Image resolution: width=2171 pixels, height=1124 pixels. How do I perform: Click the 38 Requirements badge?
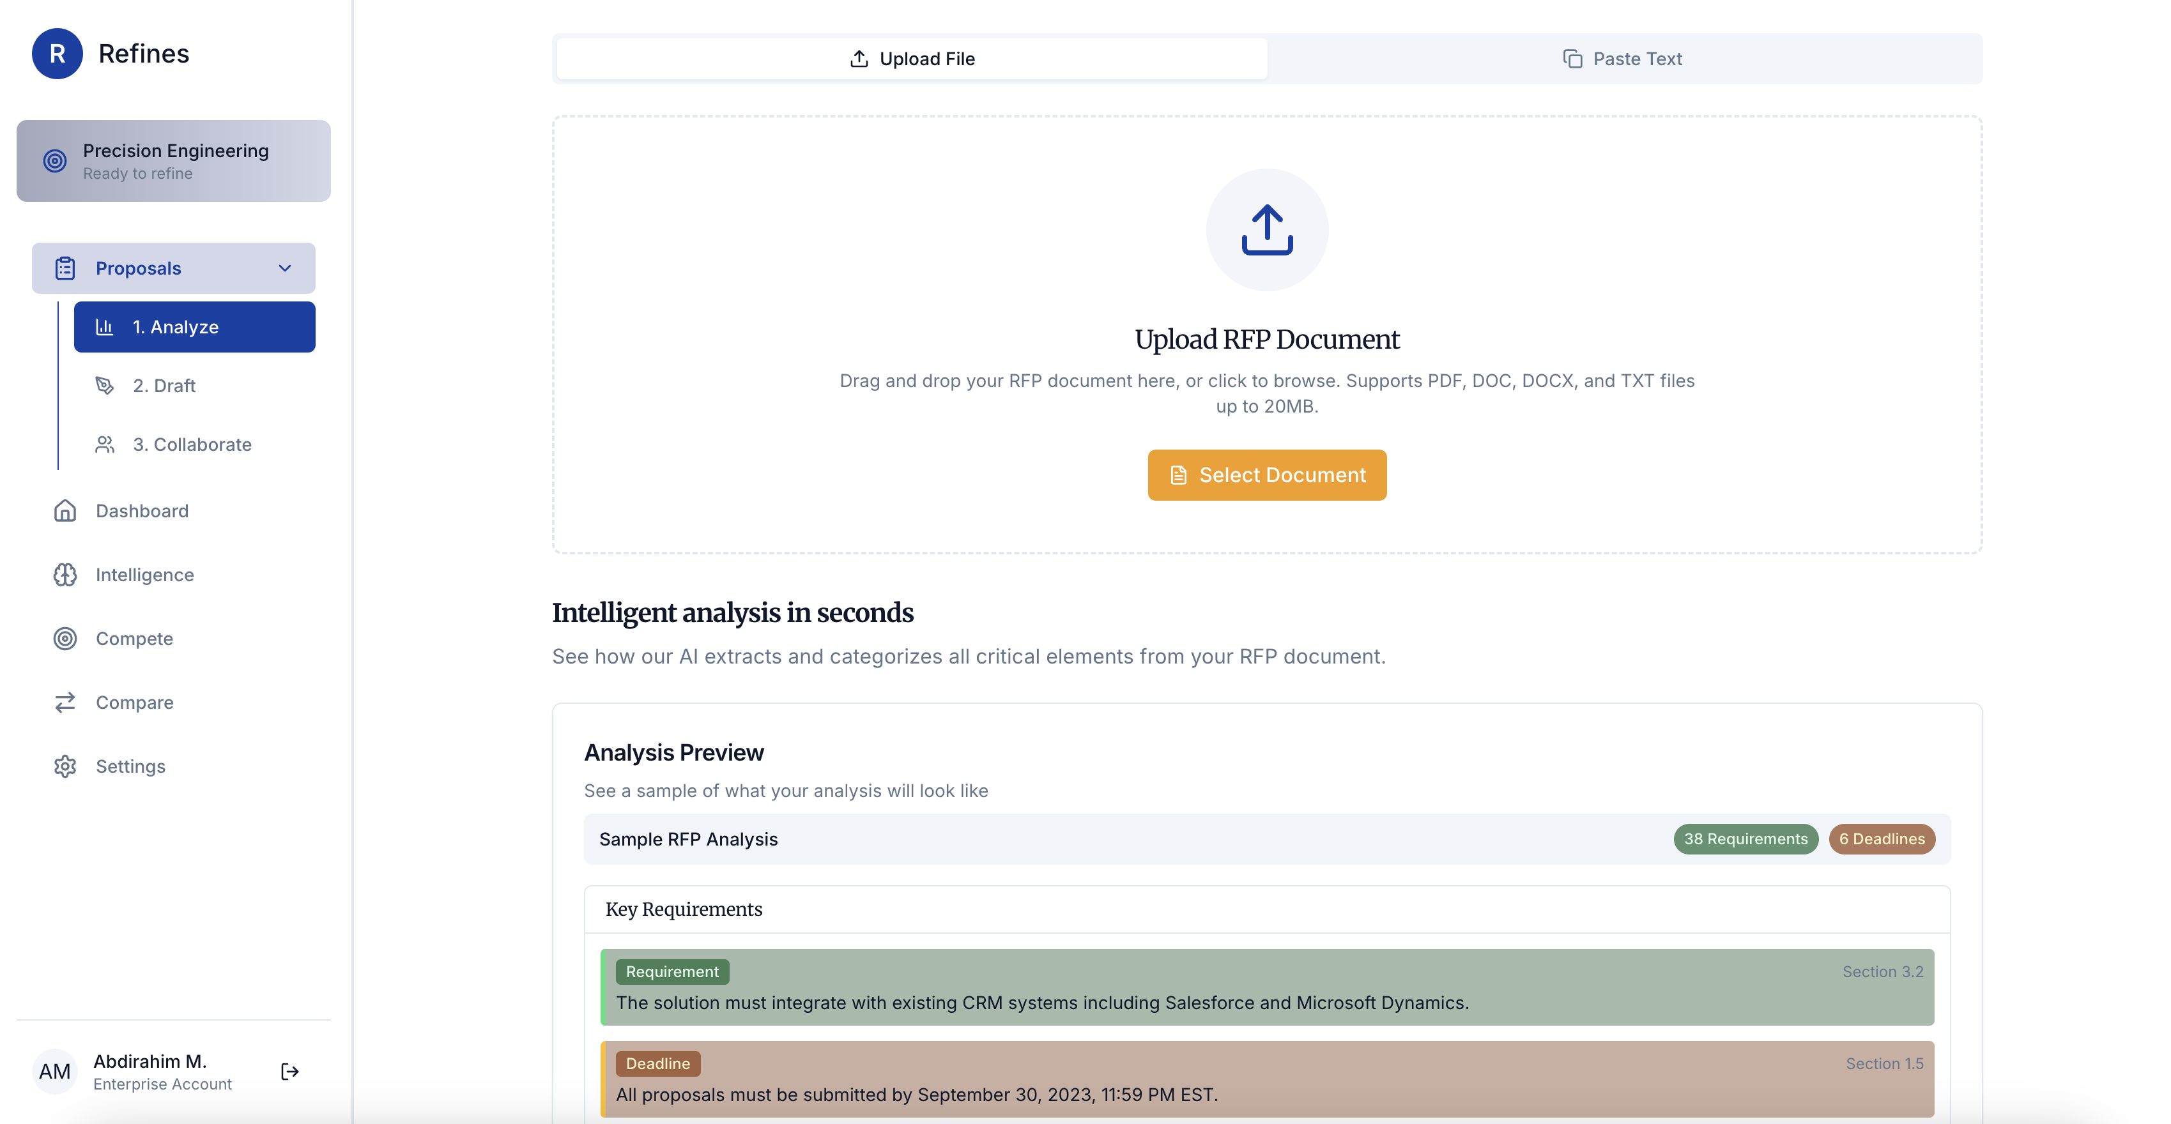(1745, 839)
